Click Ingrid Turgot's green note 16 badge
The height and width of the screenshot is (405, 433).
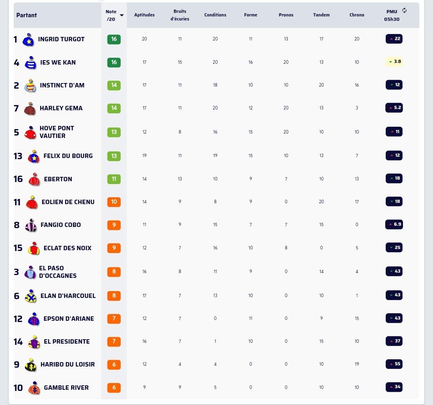click(114, 39)
